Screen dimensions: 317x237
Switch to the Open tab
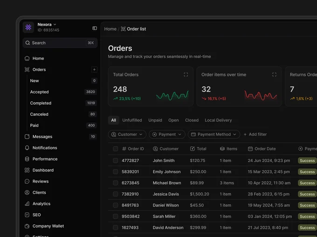click(x=173, y=120)
